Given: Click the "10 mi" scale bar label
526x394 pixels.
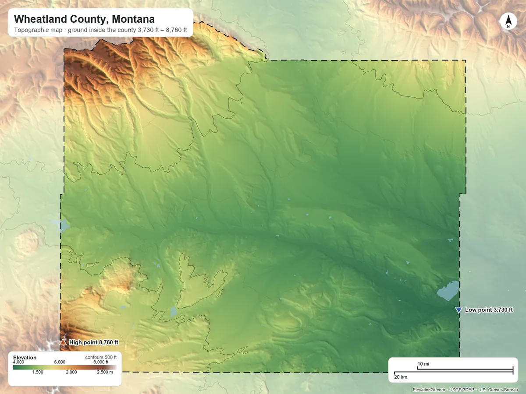Looking at the screenshot, I should click(423, 364).
